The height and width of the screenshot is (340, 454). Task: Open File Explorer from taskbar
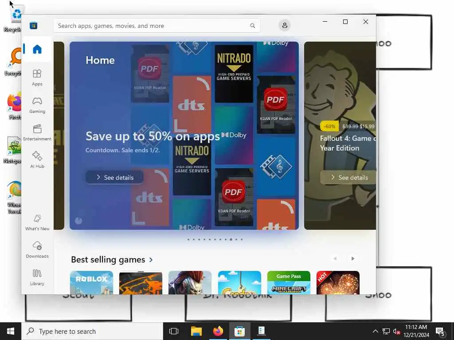pos(196,331)
